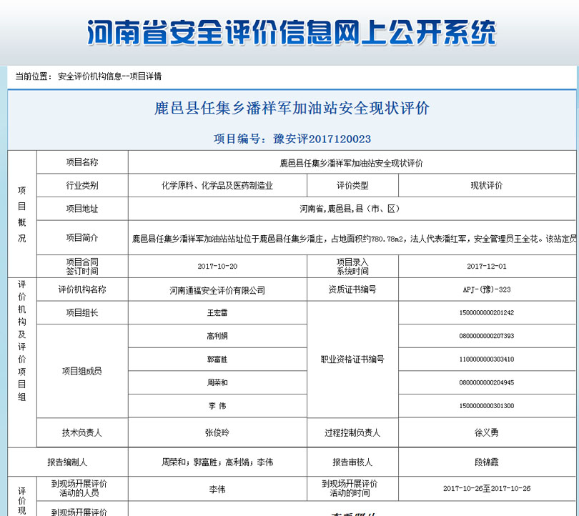This screenshot has height=516, width=579.
Task: Click the 到现场开展评价活动的人员 label
Action: click(79, 488)
